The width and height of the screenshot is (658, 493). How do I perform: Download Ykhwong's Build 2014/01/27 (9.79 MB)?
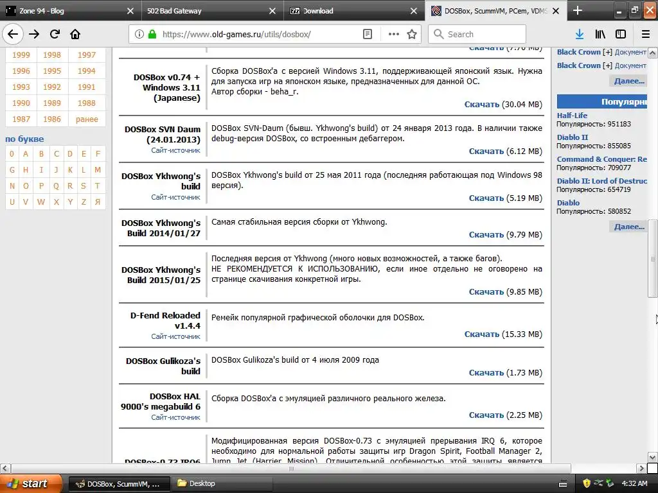[486, 235]
